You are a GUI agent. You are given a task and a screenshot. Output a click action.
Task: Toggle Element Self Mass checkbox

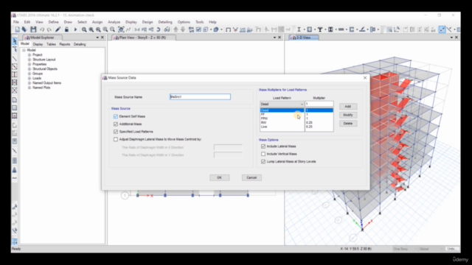coord(116,116)
